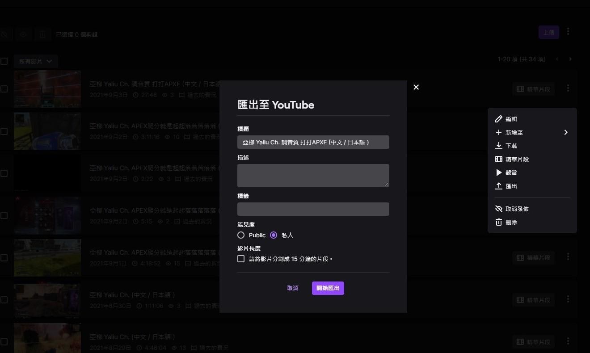Click the 標籤 tags input field
Viewport: 590px width, 353px height.
(x=313, y=209)
